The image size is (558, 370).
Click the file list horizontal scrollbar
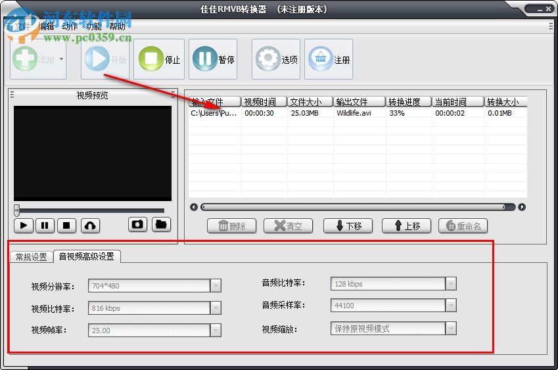click(x=358, y=207)
